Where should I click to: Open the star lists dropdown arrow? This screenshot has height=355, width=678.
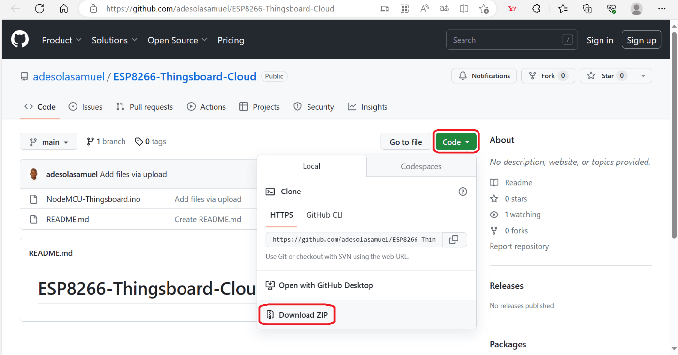click(x=643, y=76)
